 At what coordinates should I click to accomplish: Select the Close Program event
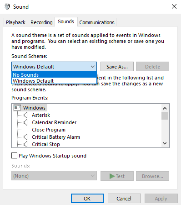pyautogui.click(x=49, y=130)
